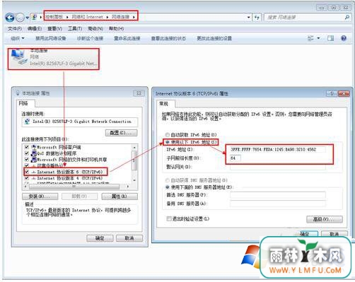Toggle the preview pane icon
Image resolution: width=355 pixels, height=282 pixels.
pyautogui.click(x=330, y=38)
